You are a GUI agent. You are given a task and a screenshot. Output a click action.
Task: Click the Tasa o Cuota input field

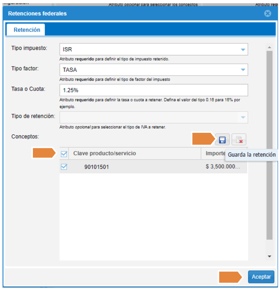coord(153,90)
